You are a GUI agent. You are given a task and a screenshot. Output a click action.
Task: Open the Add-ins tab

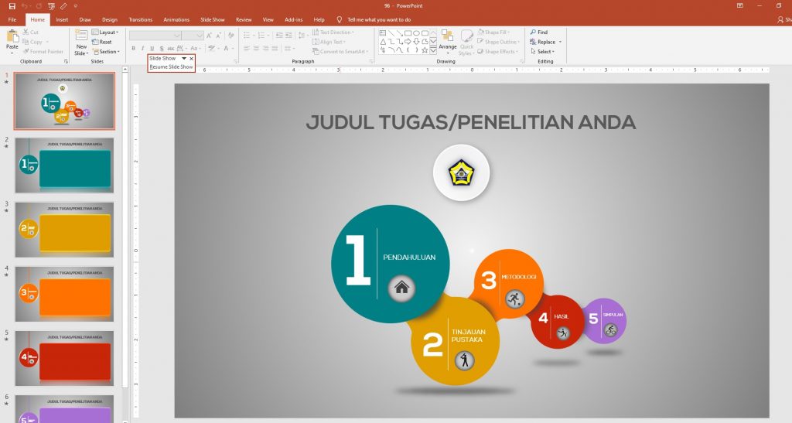point(293,19)
